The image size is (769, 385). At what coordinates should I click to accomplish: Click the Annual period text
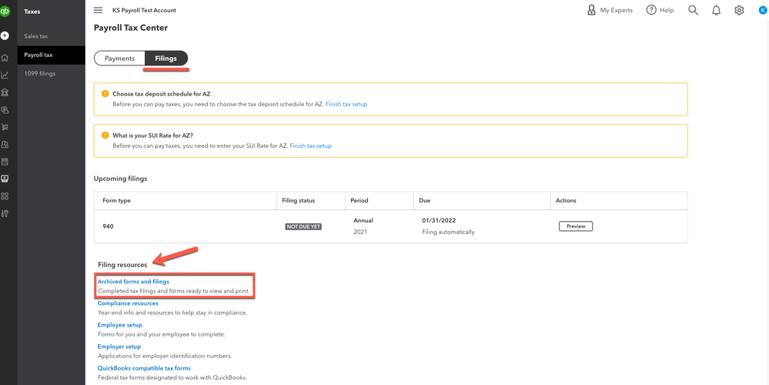(363, 221)
